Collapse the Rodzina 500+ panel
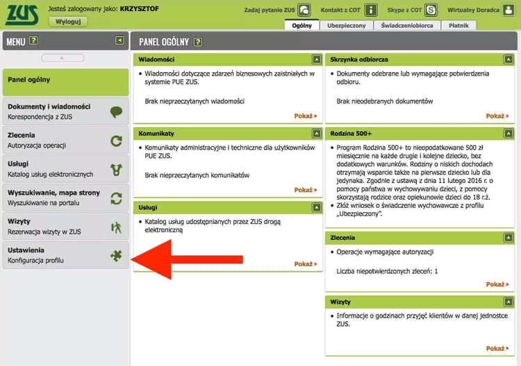The height and width of the screenshot is (366, 521). [509, 132]
